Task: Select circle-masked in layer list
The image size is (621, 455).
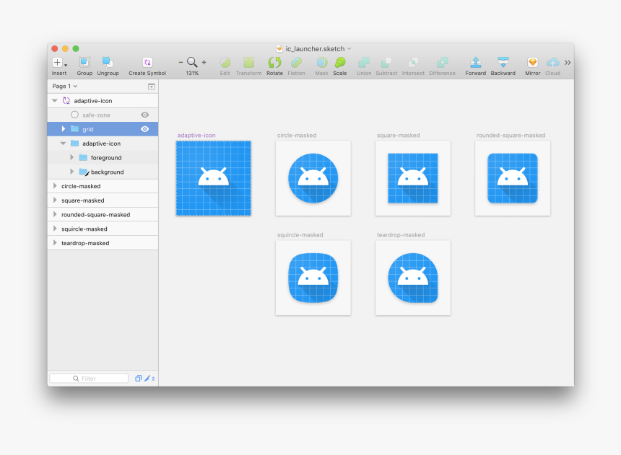Action: [x=103, y=186]
